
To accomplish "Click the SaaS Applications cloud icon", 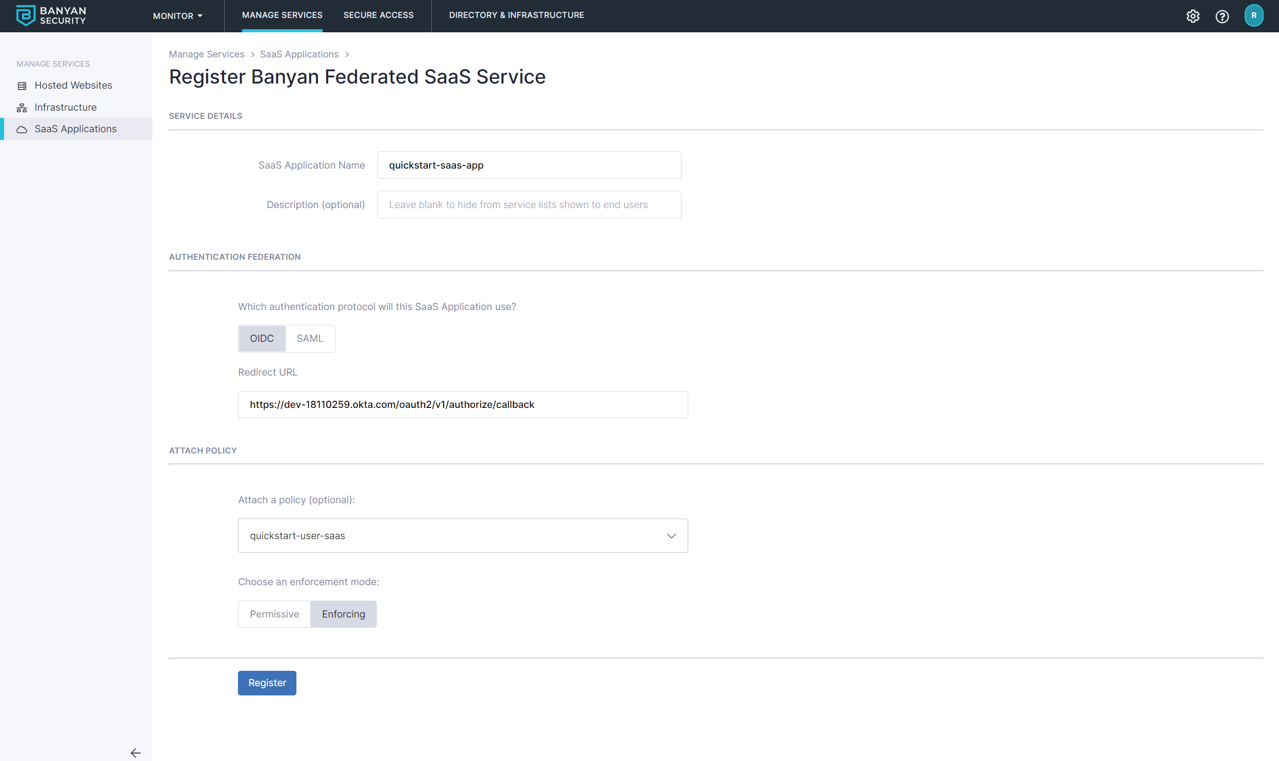I will (22, 129).
